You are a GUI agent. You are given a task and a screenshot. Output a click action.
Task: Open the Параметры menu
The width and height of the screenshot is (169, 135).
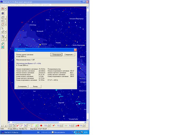[21, 5]
